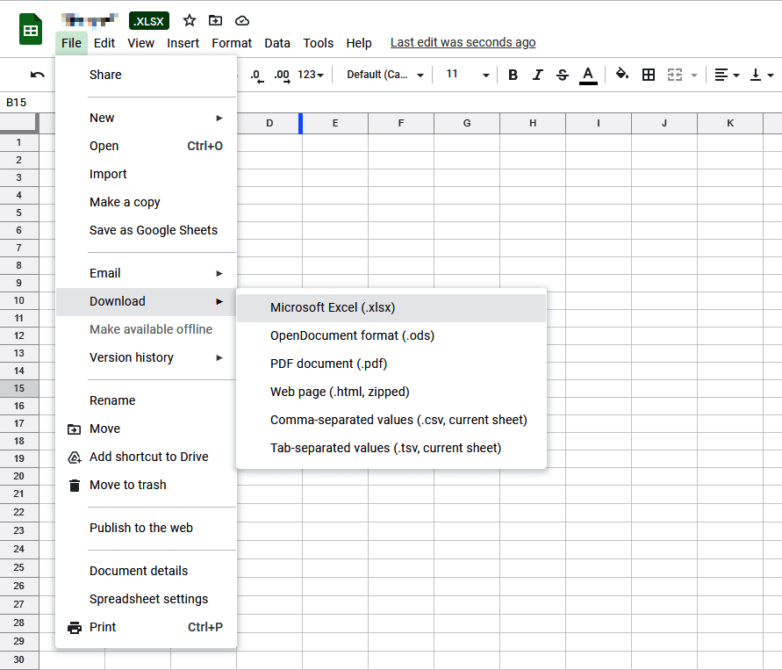Switch to the Data menu

tap(277, 42)
